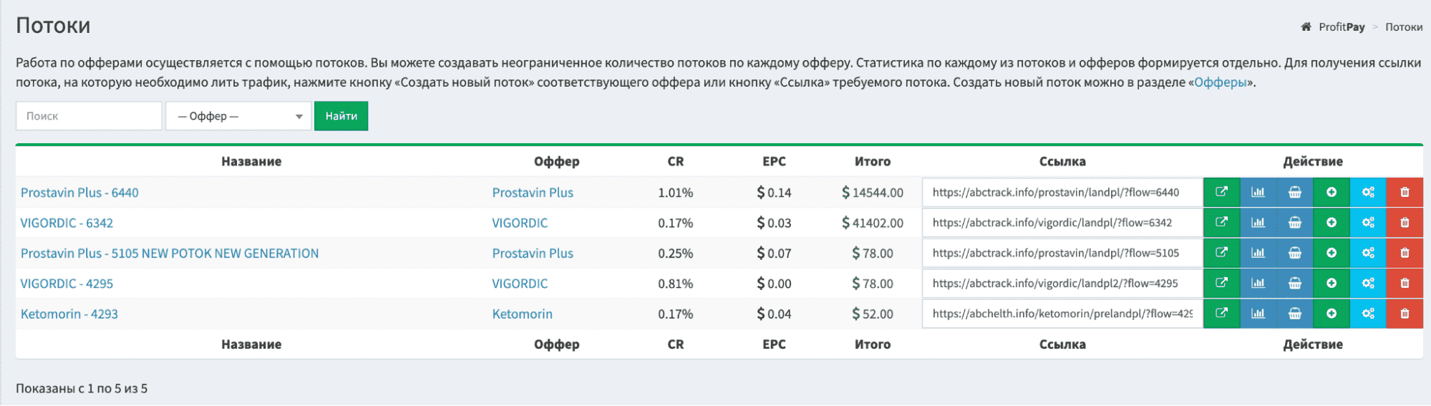Click the ProfitPay breadcrumb link
The height and width of the screenshot is (406, 1431).
1342,26
